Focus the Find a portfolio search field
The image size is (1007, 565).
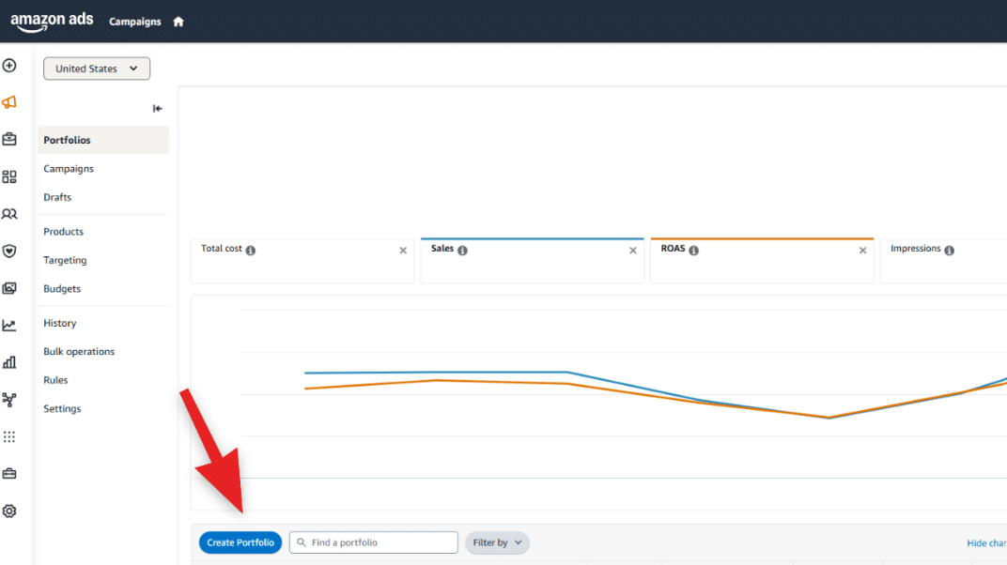click(374, 542)
